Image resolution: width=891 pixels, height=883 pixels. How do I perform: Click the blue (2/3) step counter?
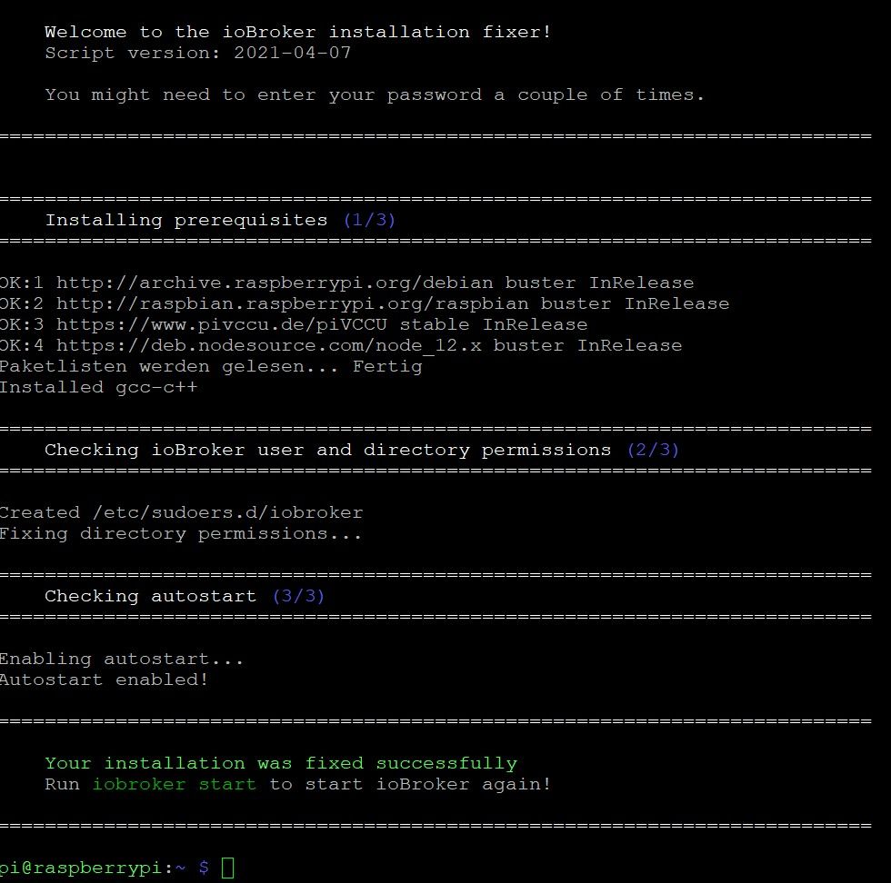[653, 451]
